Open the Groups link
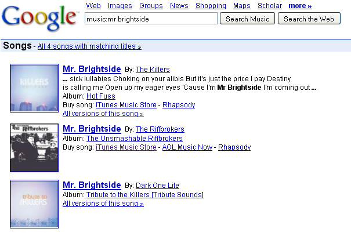This screenshot has width=351, height=236. 151,6
